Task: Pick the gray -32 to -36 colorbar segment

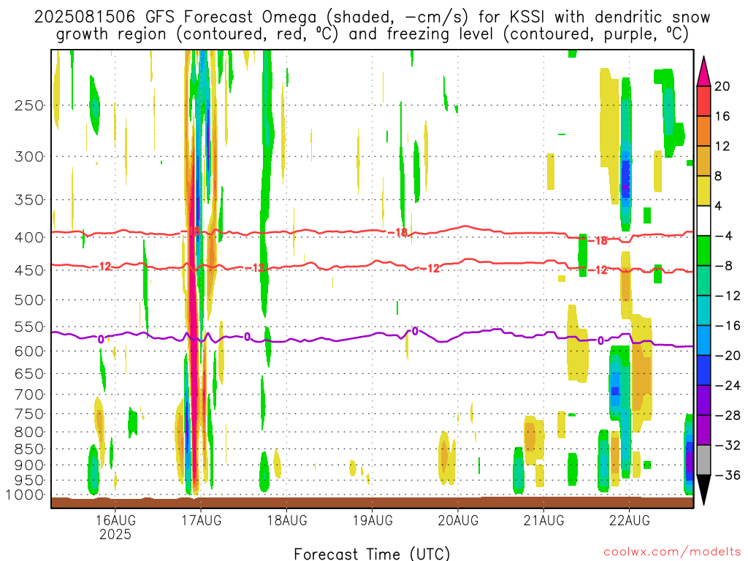Action: coord(703,460)
